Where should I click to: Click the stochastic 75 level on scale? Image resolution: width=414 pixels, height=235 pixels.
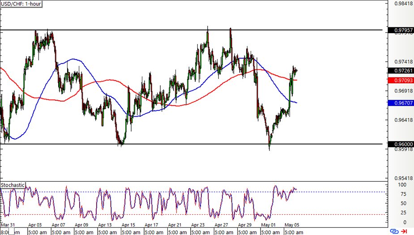(x=403, y=194)
